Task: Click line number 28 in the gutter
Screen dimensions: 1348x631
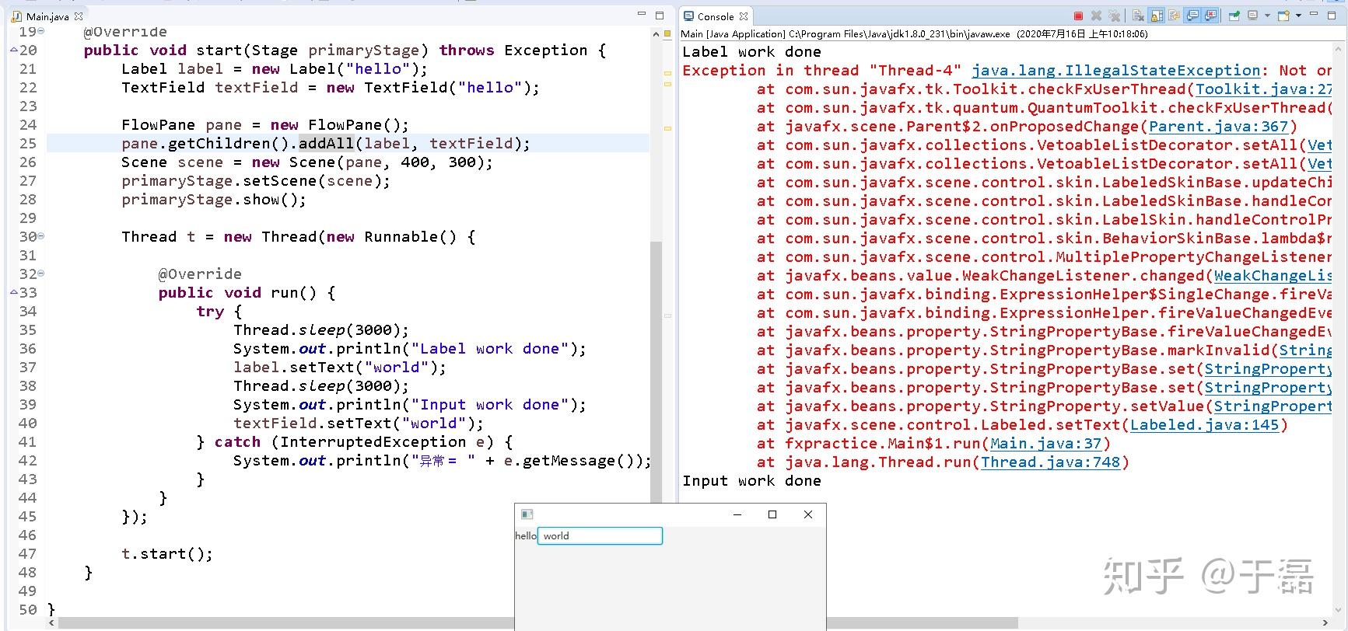Action: pyautogui.click(x=28, y=200)
